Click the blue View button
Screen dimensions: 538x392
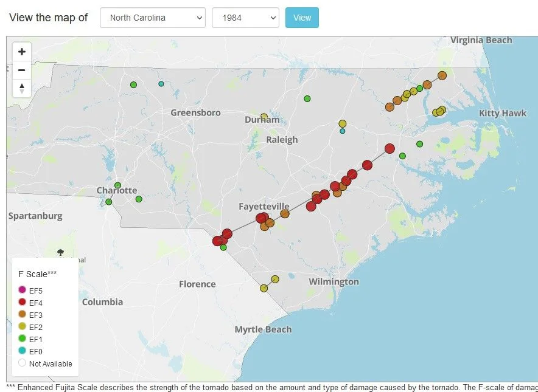pos(302,18)
